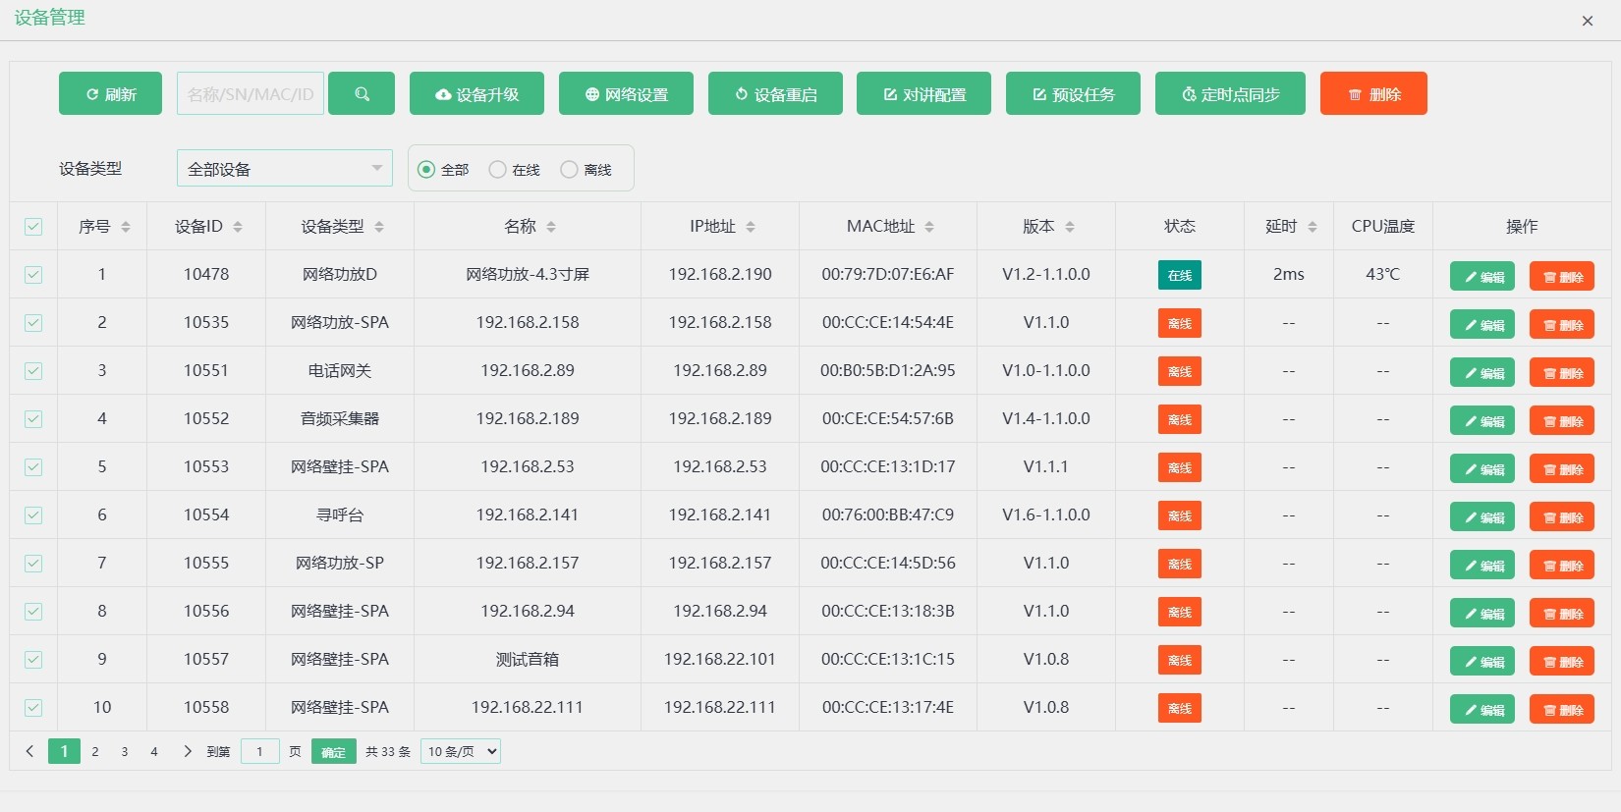Click the magnifier search icon button

(x=362, y=94)
